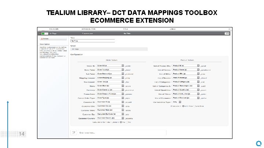Open the List of Categories dropdown
264x148 pixels.
[x=186, y=82]
